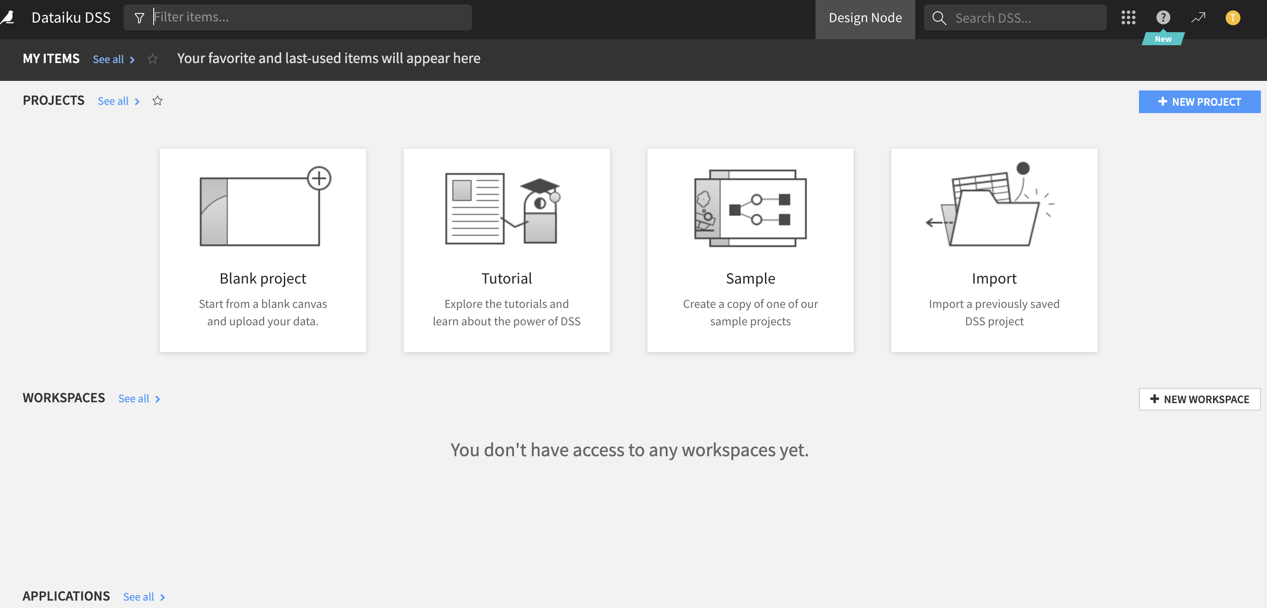Click the filter funnel icon

[x=140, y=17]
